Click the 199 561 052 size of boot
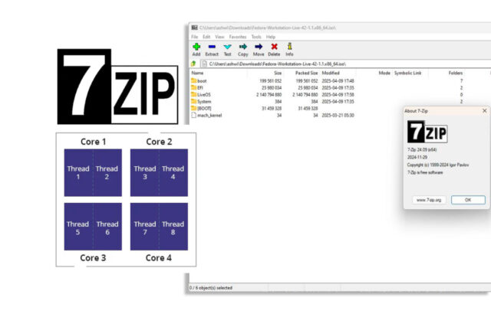The height and width of the screenshot is (327, 491). coord(271,80)
